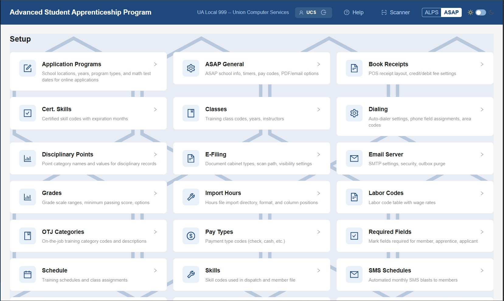Click the Book Receipts document icon
This screenshot has height=301, width=504.
point(354,68)
